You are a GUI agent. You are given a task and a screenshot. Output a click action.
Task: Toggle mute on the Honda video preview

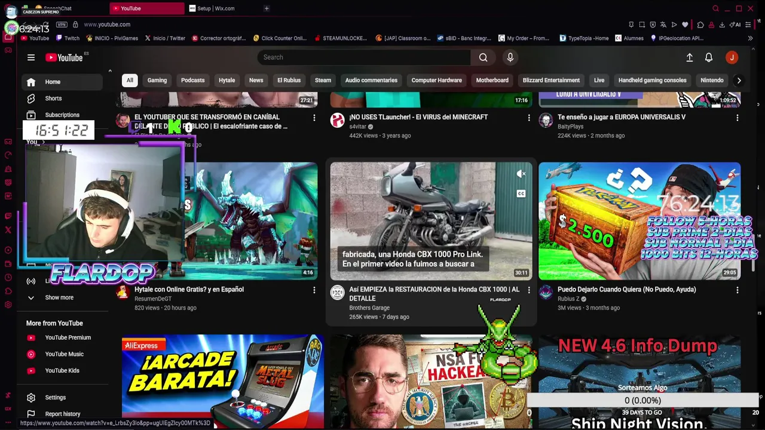coord(521,174)
